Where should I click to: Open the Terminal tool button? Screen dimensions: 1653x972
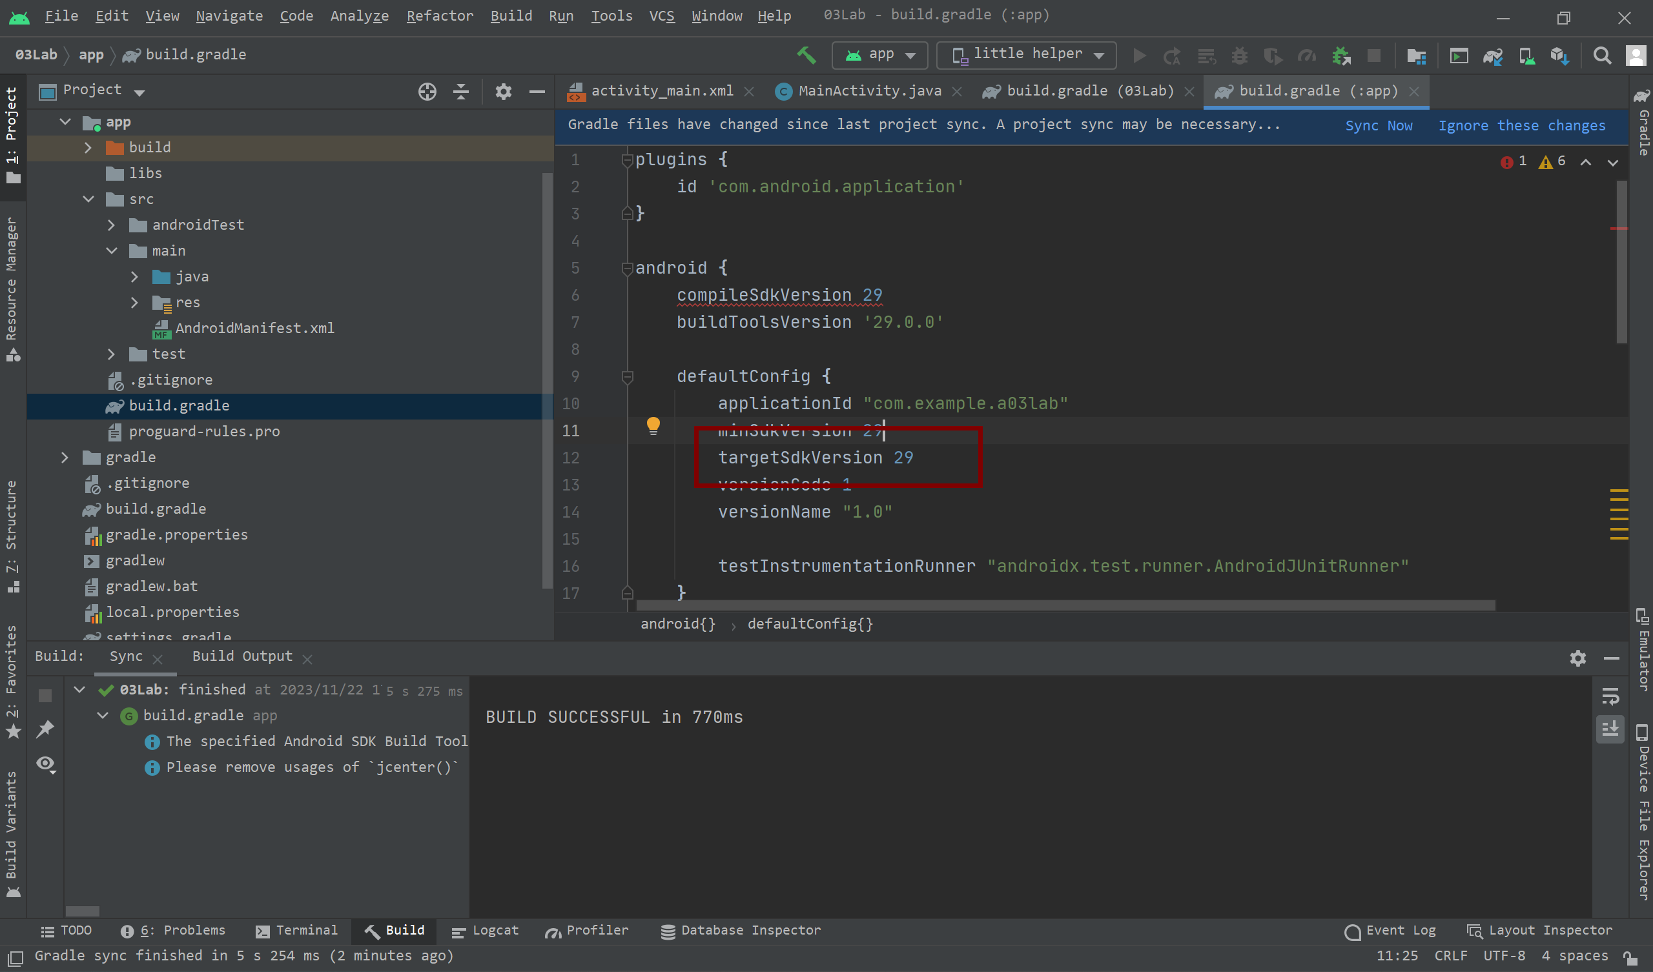point(296,931)
